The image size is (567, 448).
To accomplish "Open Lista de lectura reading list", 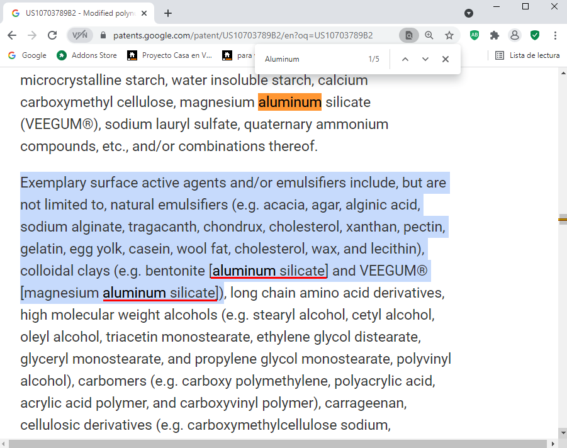I will click(x=527, y=55).
